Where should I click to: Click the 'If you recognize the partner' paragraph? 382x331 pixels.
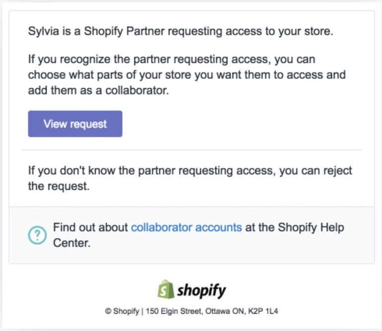(171, 59)
